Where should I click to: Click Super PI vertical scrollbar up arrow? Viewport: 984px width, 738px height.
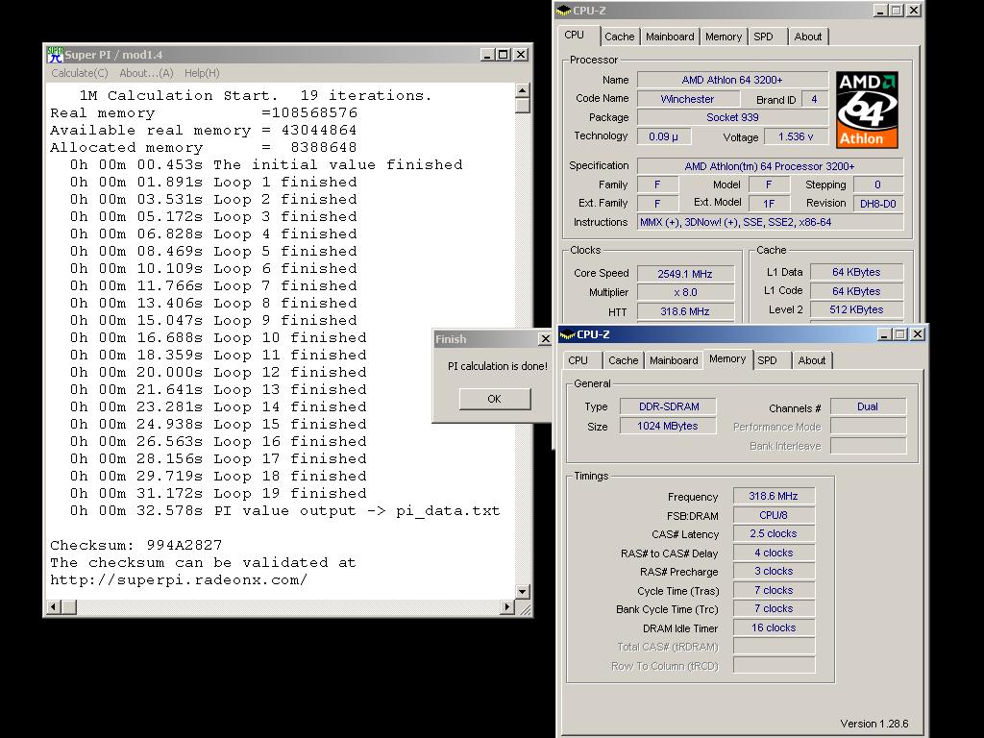click(522, 90)
